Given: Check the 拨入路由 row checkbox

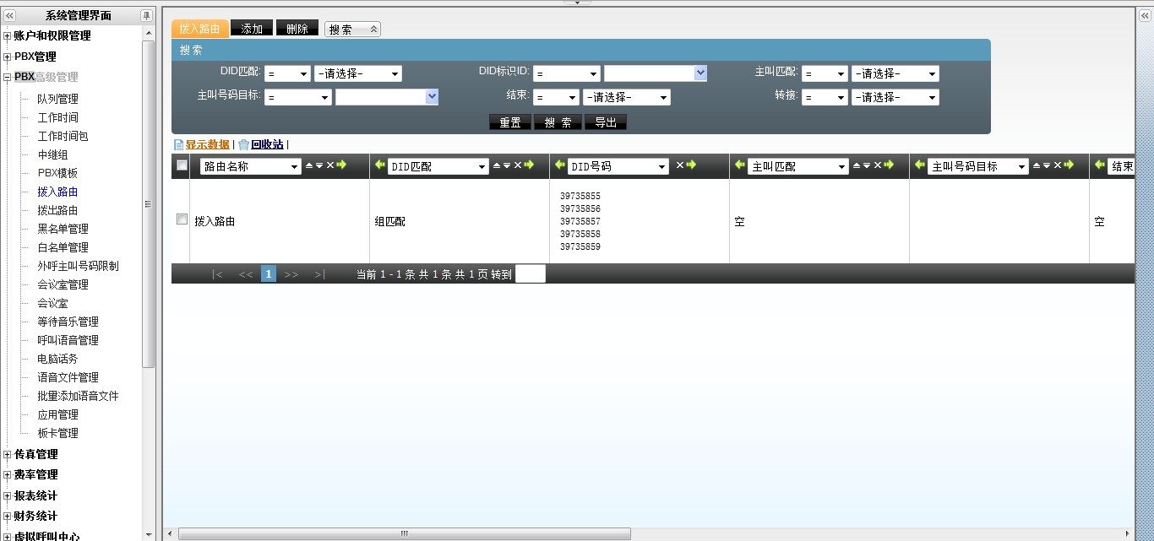Looking at the screenshot, I should 182,219.
